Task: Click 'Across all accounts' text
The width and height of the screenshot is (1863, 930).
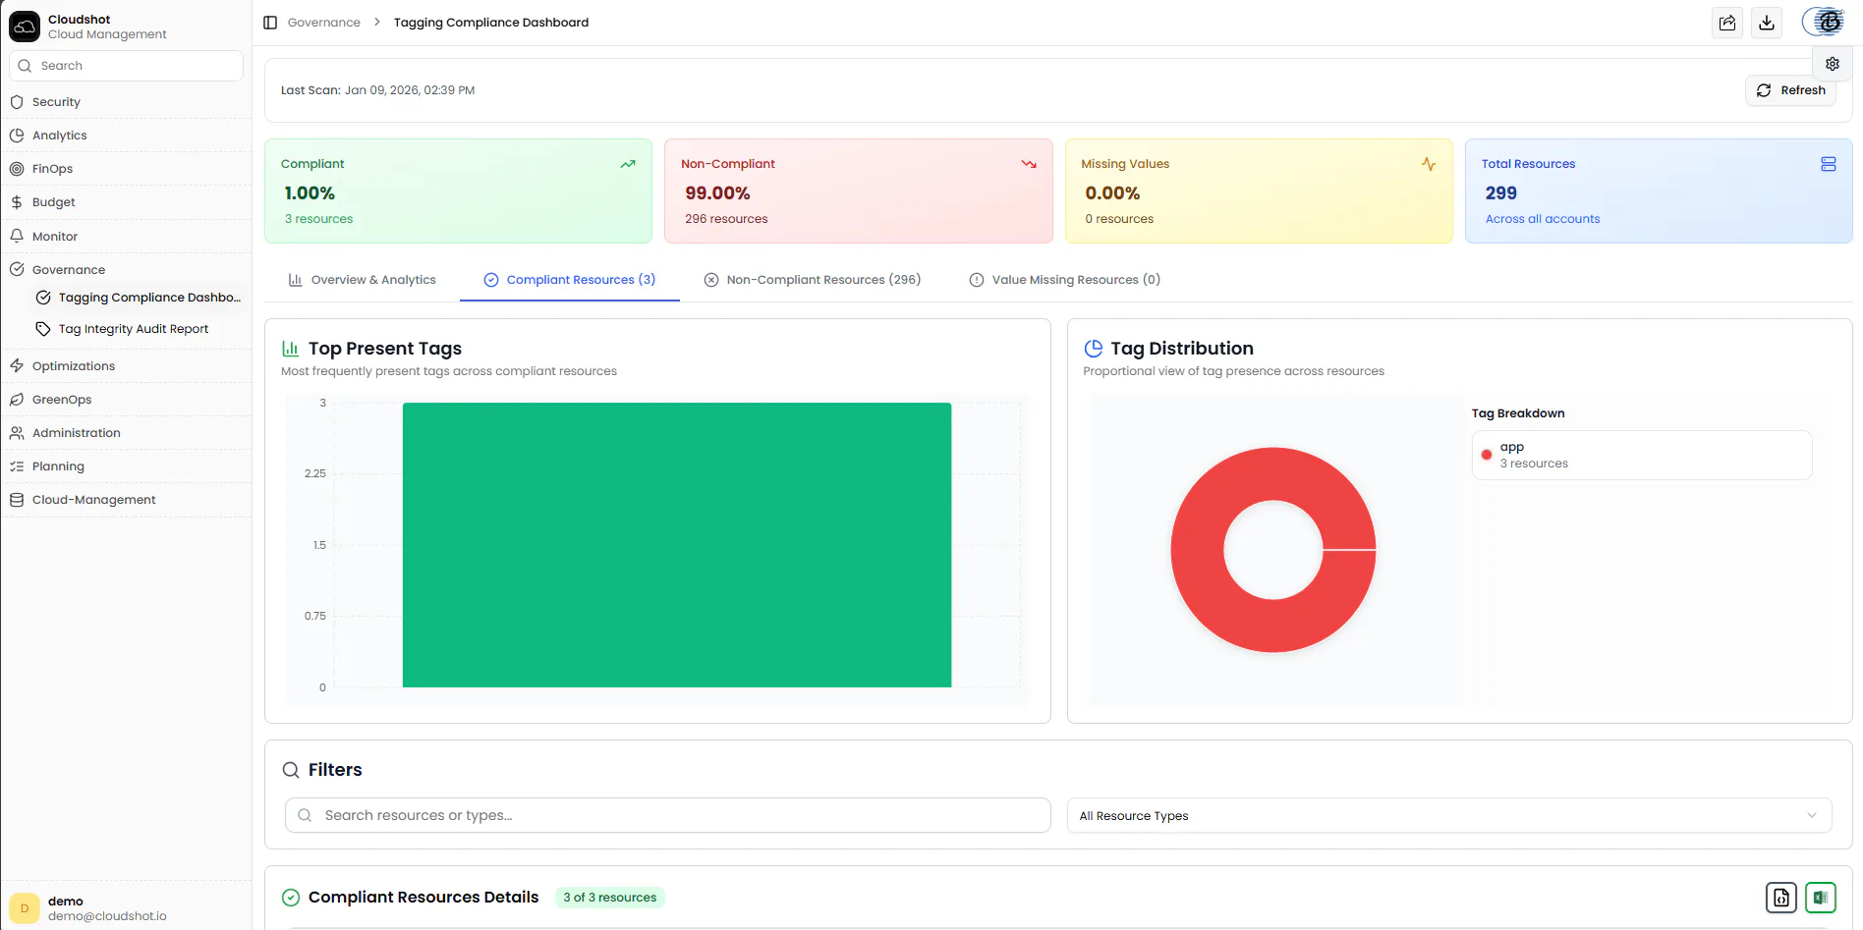Action: tap(1542, 219)
